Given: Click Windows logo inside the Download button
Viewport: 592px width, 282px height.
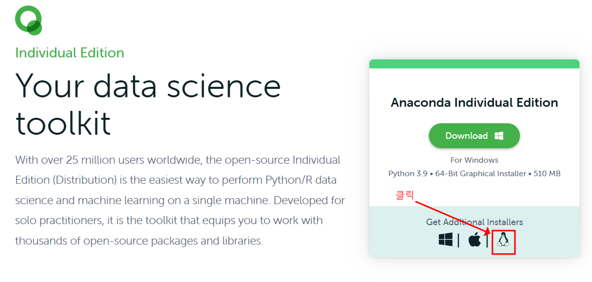Looking at the screenshot, I should 499,136.
